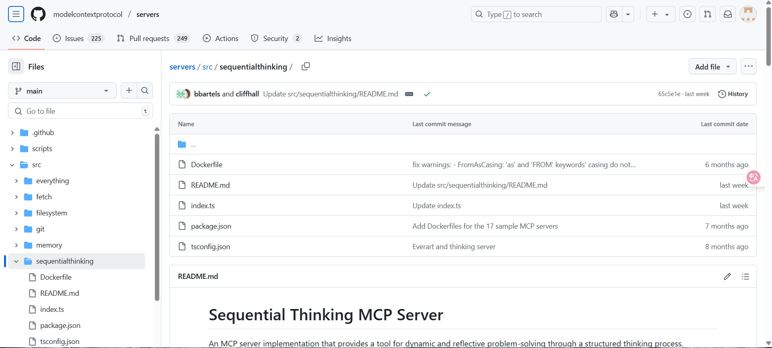Add a new file using sidebar plus

[x=129, y=91]
